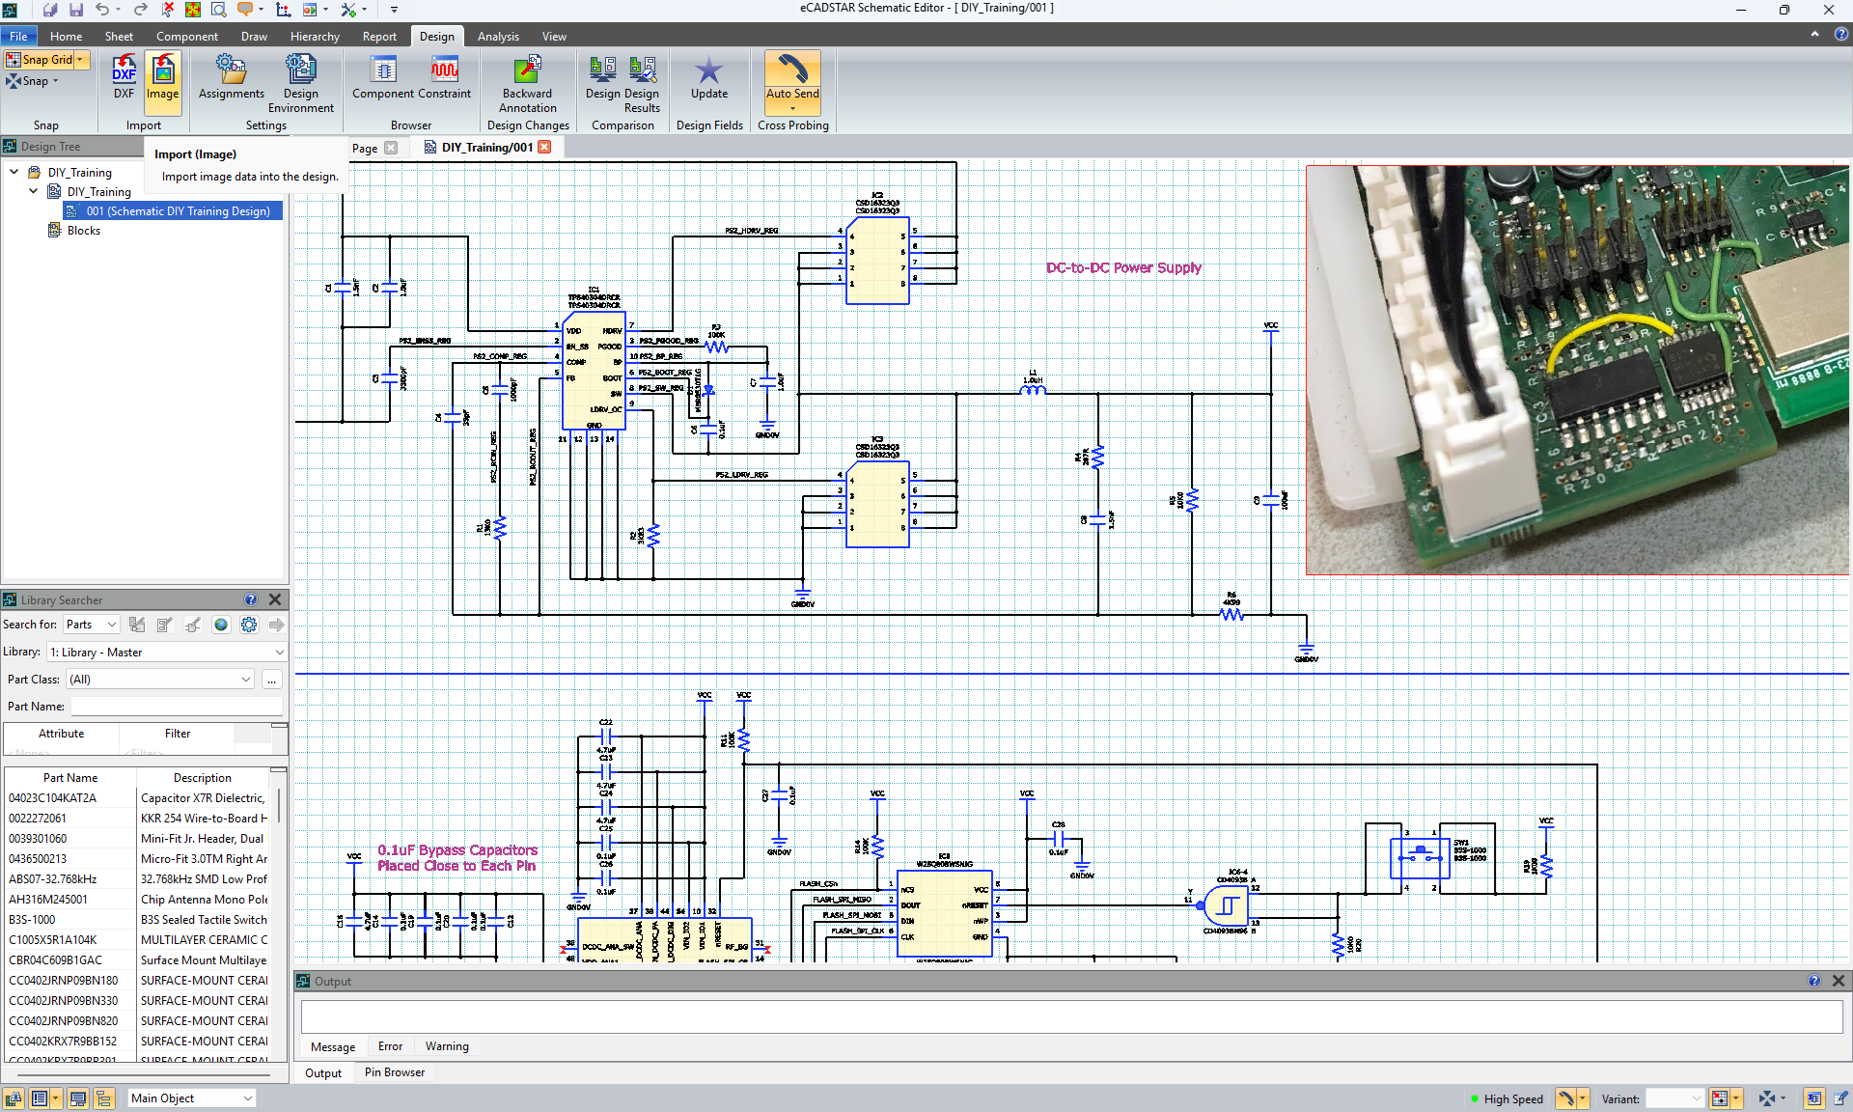Click the DXF import icon
This screenshot has height=1112, width=1853.
124,76
